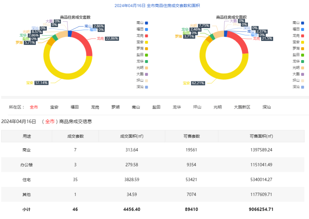Click 福田 legend marker in 成交面积 chart
The width and height of the screenshot is (309, 219).
(x=303, y=29)
